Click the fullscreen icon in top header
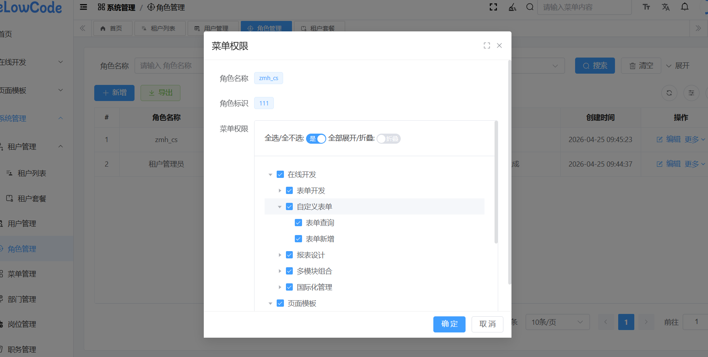The height and width of the screenshot is (357, 708). pyautogui.click(x=493, y=7)
